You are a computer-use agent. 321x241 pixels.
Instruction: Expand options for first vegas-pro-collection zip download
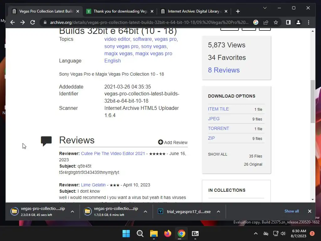pyautogui.click(x=72, y=212)
